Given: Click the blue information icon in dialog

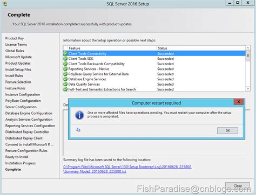Looking at the screenshot, I should tap(79, 115).
